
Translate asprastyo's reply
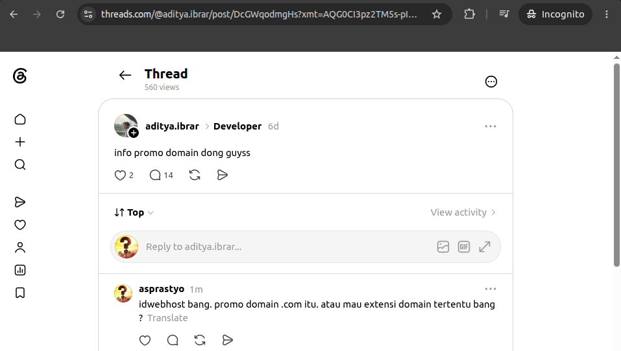tap(167, 318)
